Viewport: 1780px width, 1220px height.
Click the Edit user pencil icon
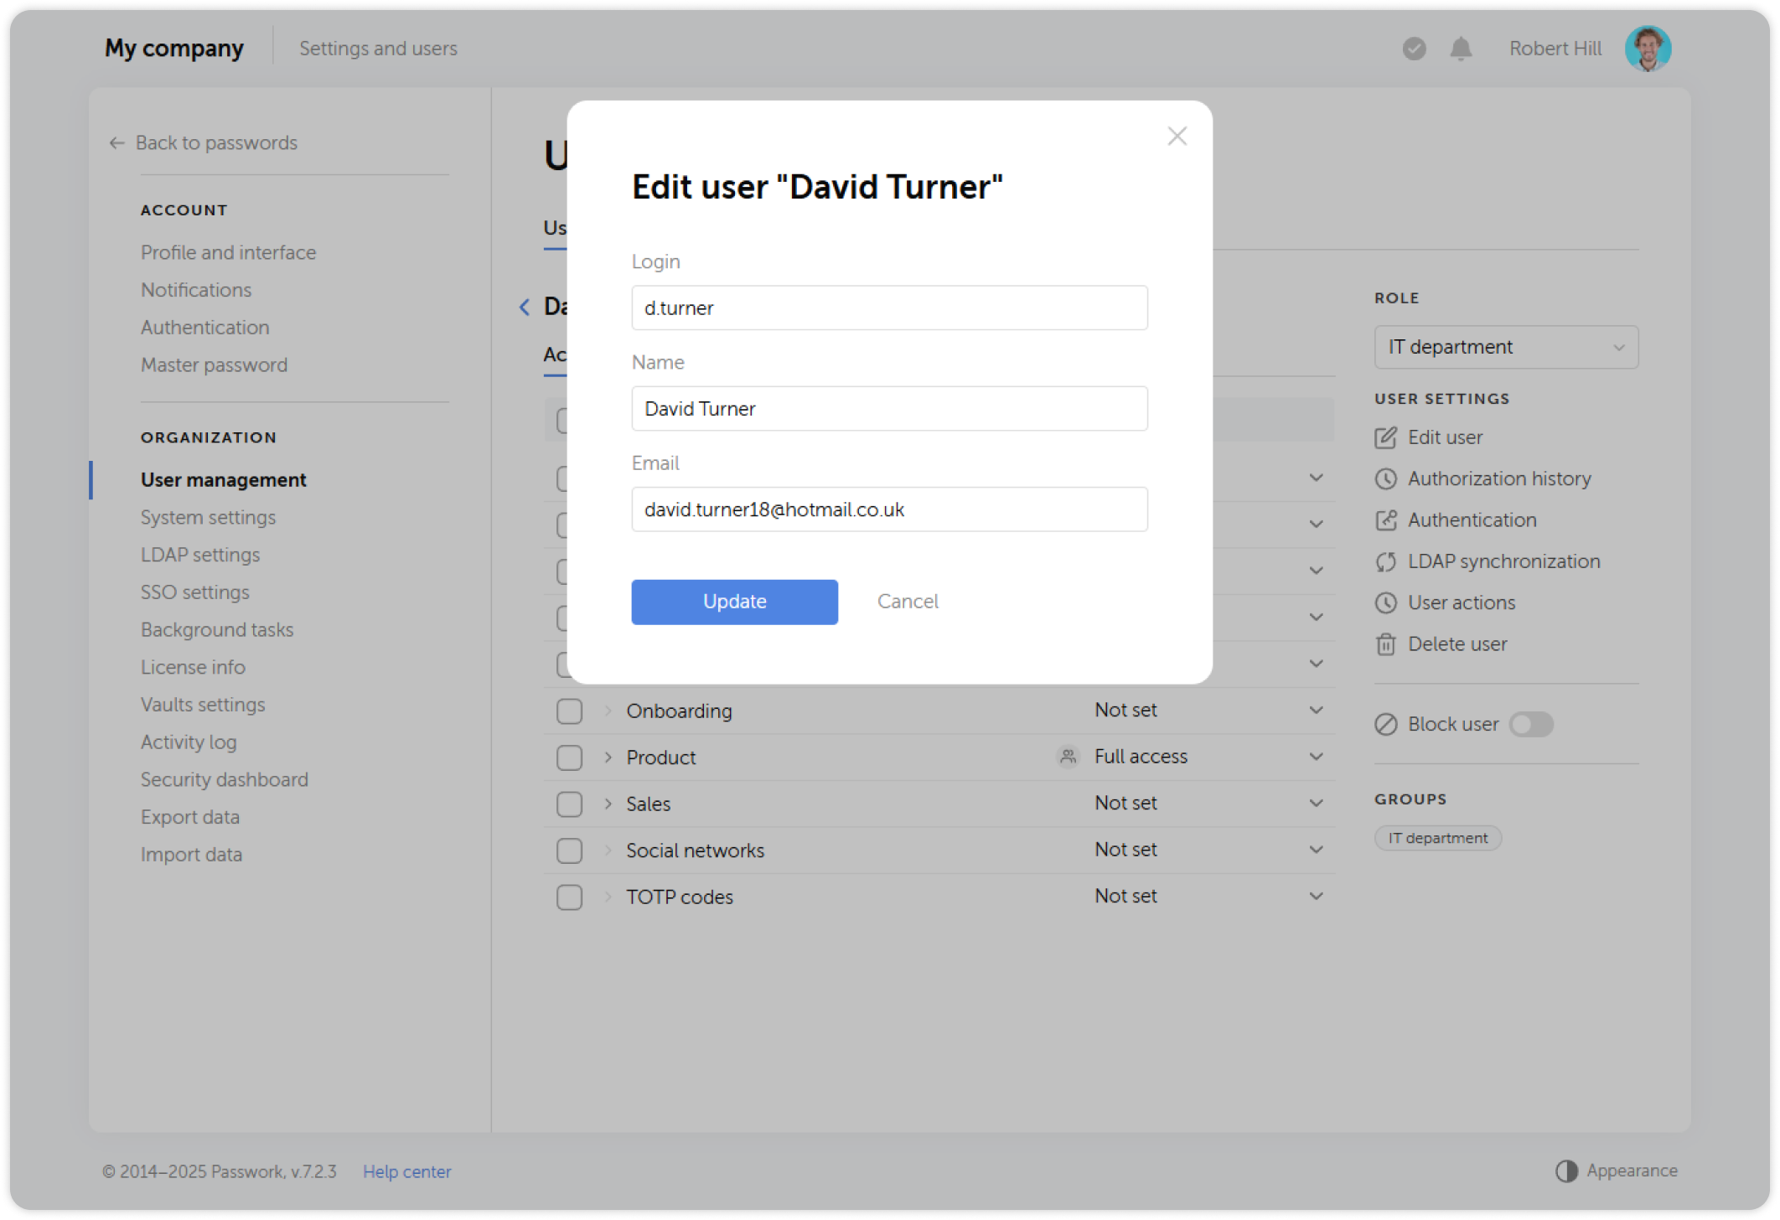coord(1385,437)
